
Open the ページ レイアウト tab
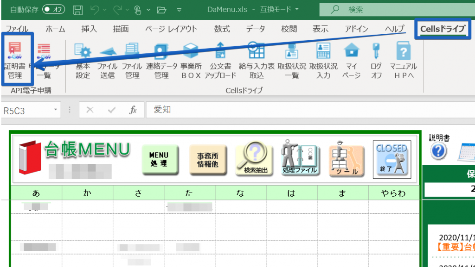pyautogui.click(x=171, y=29)
